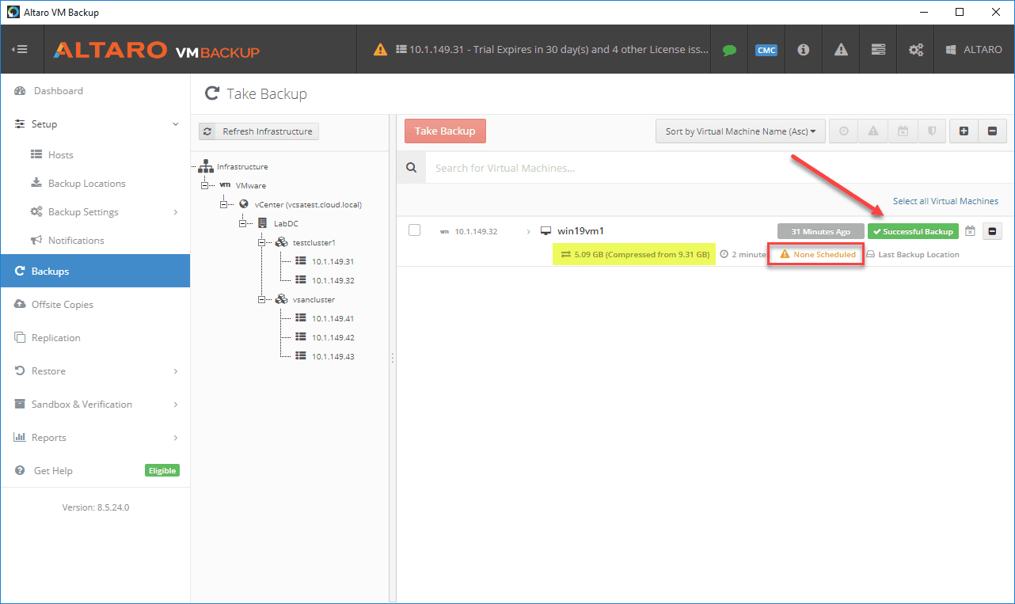Screen dimensions: 1015x604
Task: Expand the Restore menu
Action: [x=176, y=371]
